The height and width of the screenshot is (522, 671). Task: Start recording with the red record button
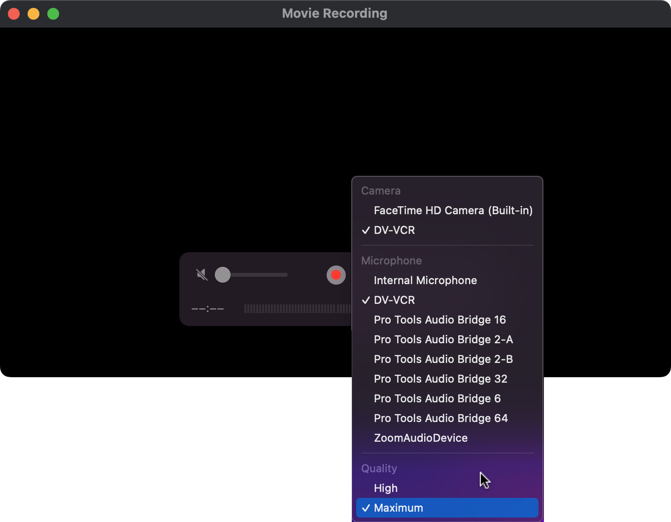coord(336,275)
